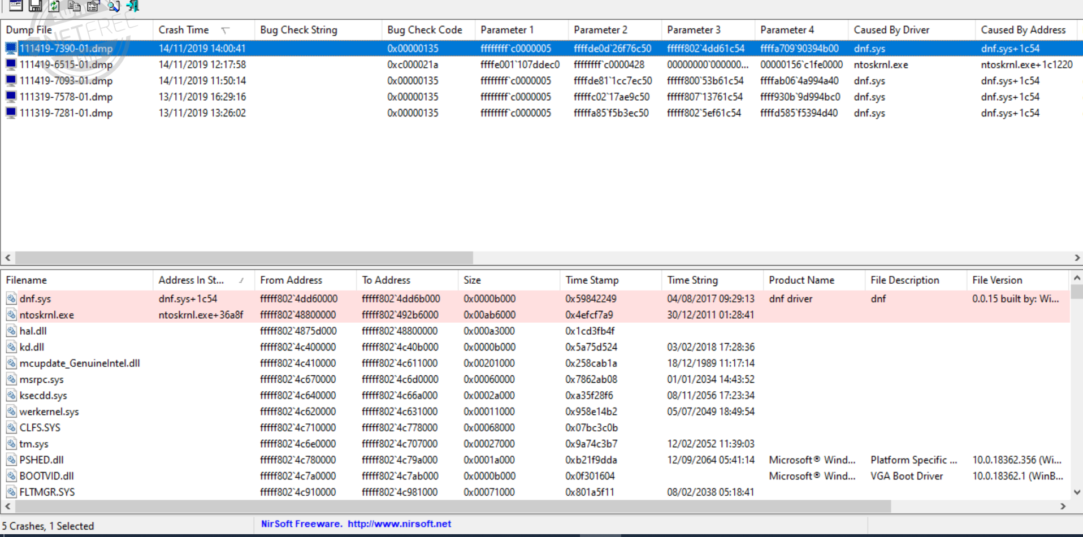Open the NirSoft Freeware website link
1083x537 pixels.
click(356, 524)
